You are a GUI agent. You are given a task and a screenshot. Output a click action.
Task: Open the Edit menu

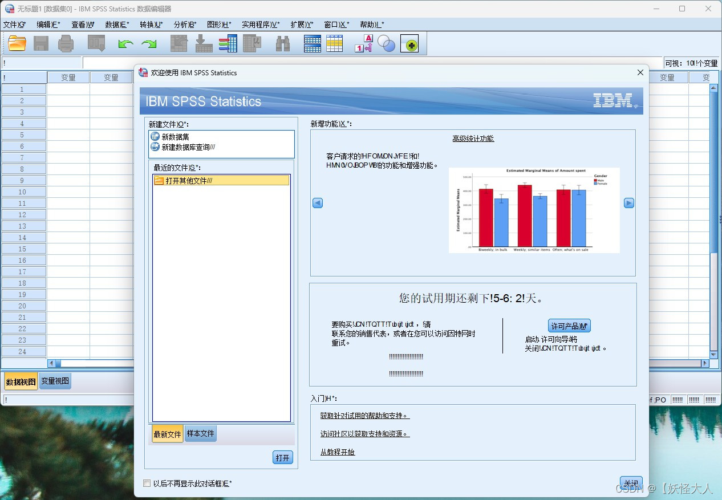(48, 25)
